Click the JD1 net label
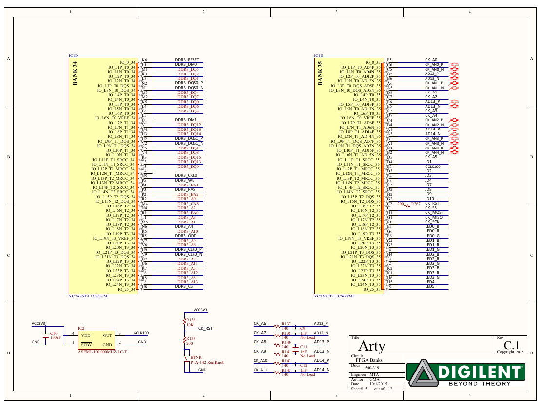Image resolution: width=542 pixels, height=409 pixels. click(428, 162)
